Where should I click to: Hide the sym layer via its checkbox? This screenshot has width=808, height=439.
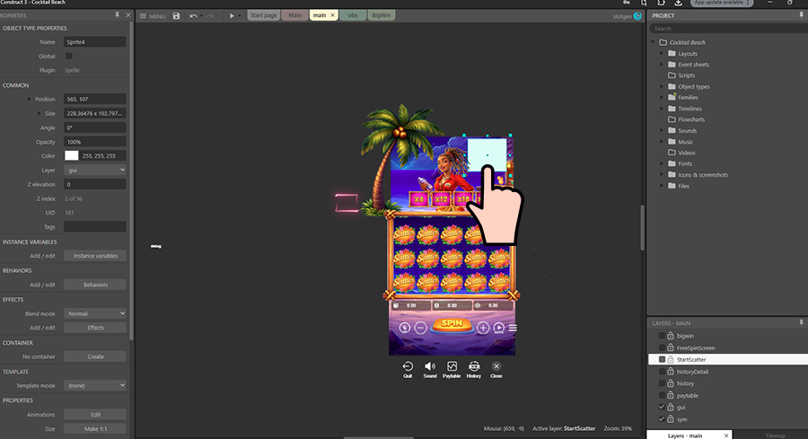tap(662, 419)
